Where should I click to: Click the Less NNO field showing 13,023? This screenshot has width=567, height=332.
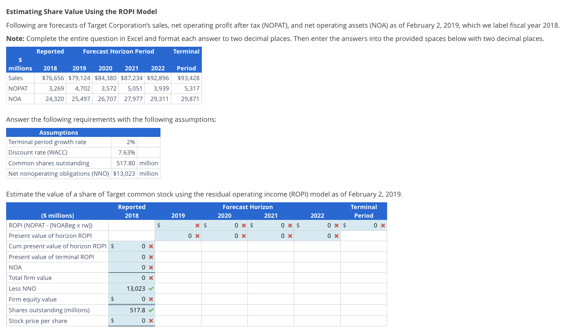point(132,289)
